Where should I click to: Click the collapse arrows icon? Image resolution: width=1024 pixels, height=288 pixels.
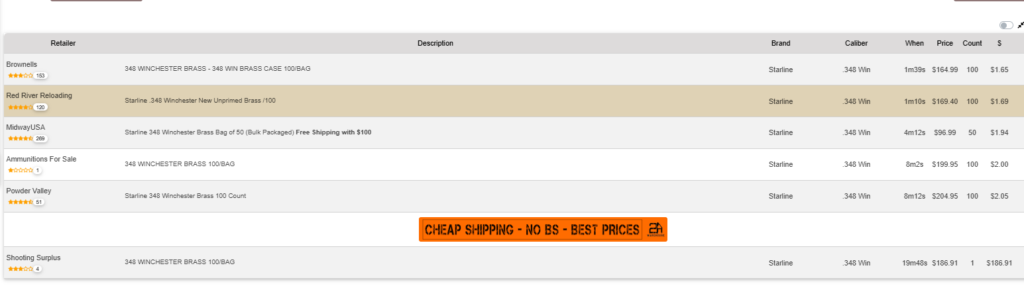(x=1021, y=25)
